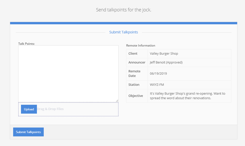245x146 pixels.
Task: Click the Remote Information heading
Action: (x=141, y=46)
